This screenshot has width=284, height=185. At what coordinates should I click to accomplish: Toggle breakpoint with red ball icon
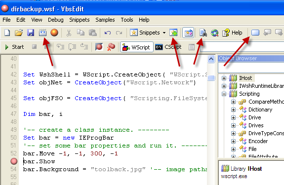(99, 47)
